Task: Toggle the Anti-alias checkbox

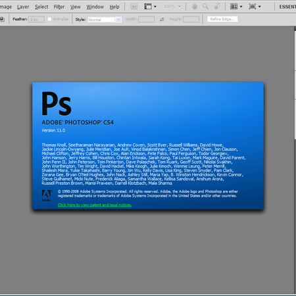Action: click(49, 19)
